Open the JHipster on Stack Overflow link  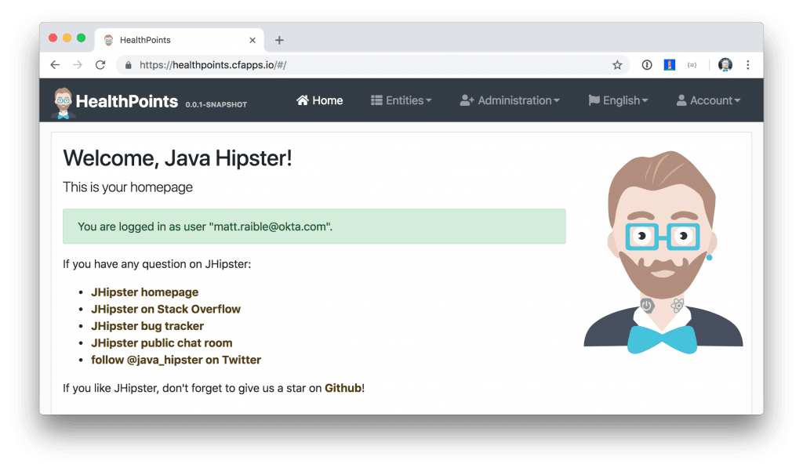[166, 310]
